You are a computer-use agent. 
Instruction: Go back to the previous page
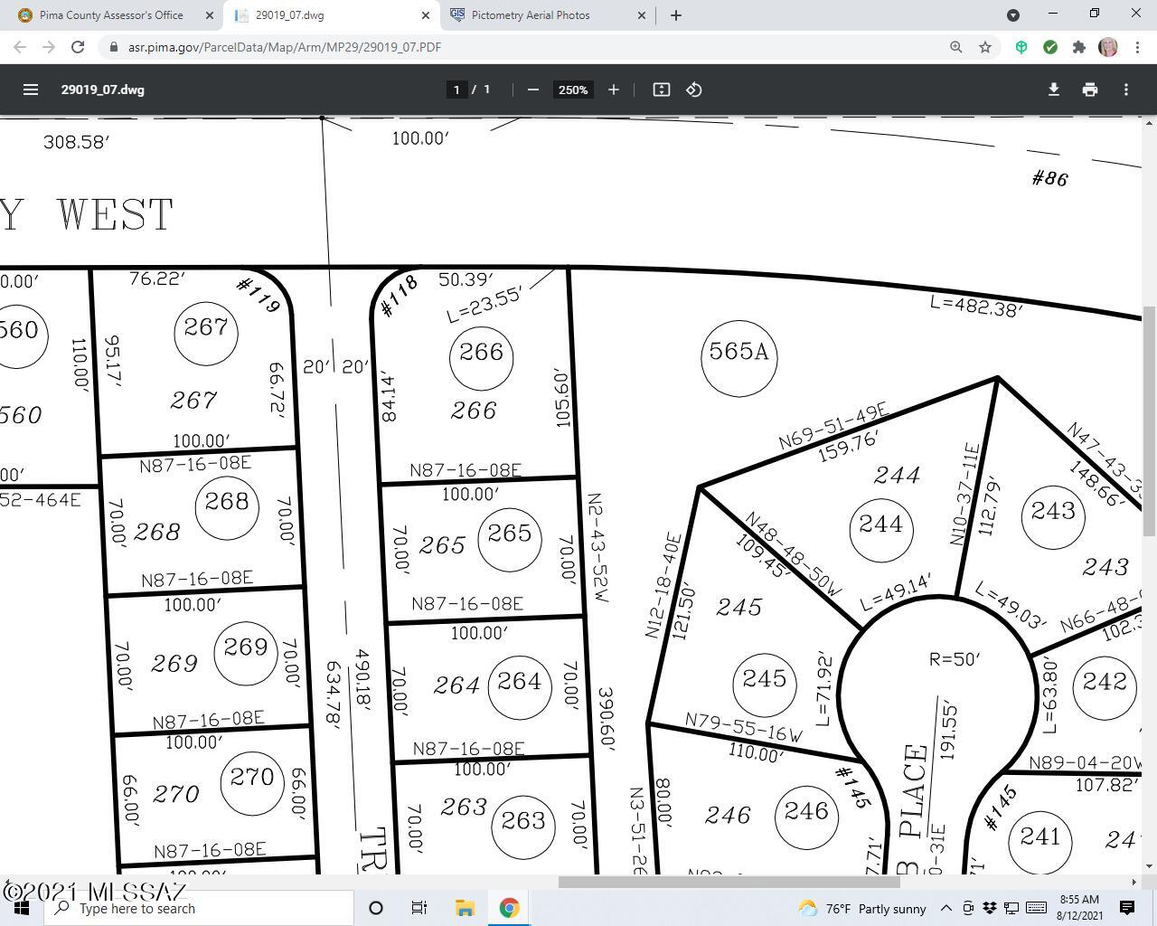20,47
